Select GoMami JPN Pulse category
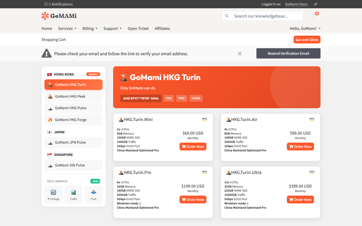This screenshot has width=362, height=226. click(x=73, y=142)
